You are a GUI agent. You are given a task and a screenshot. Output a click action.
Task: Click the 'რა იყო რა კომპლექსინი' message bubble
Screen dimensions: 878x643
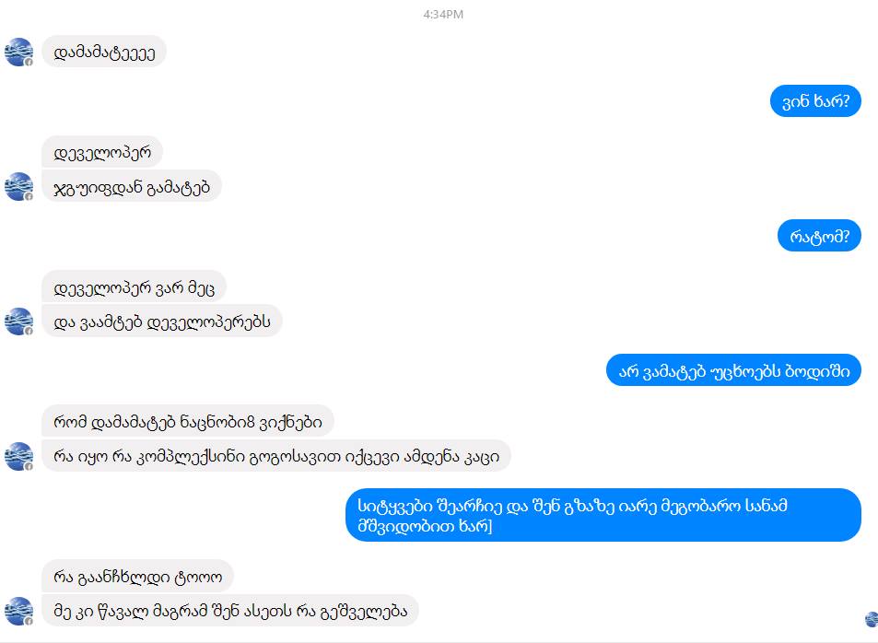click(x=276, y=455)
